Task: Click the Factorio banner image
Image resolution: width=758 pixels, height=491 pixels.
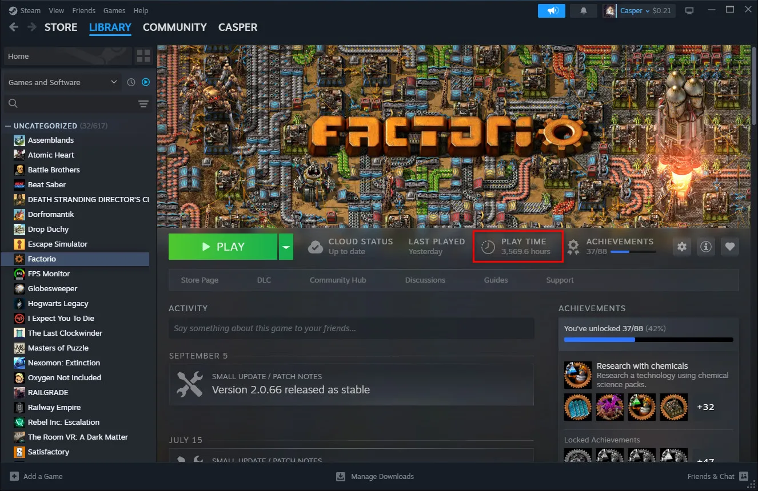Action: pos(454,136)
